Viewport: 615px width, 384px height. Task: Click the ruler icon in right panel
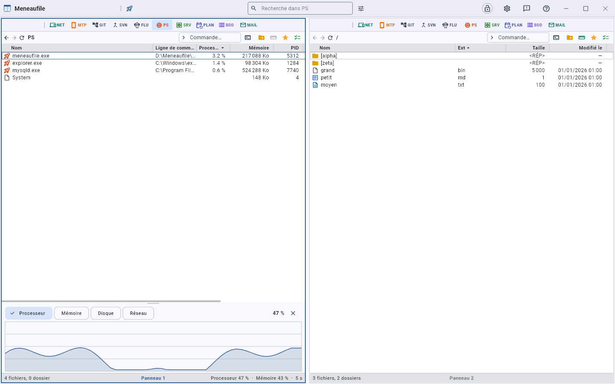pyautogui.click(x=582, y=38)
